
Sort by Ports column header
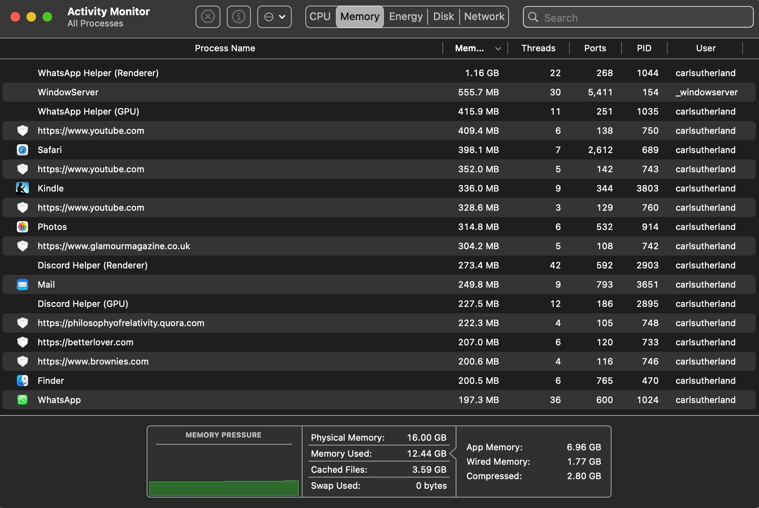(595, 48)
